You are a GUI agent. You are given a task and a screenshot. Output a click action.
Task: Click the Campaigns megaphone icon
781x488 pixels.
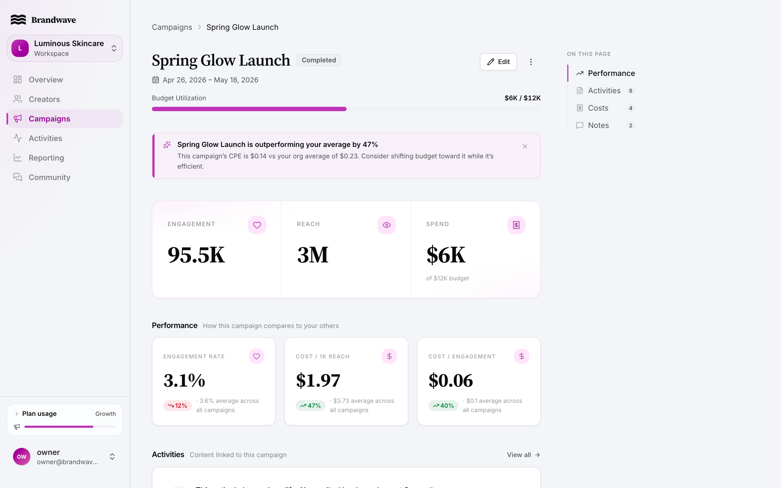17,119
